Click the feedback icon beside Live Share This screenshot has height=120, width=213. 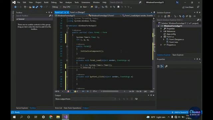198,7
